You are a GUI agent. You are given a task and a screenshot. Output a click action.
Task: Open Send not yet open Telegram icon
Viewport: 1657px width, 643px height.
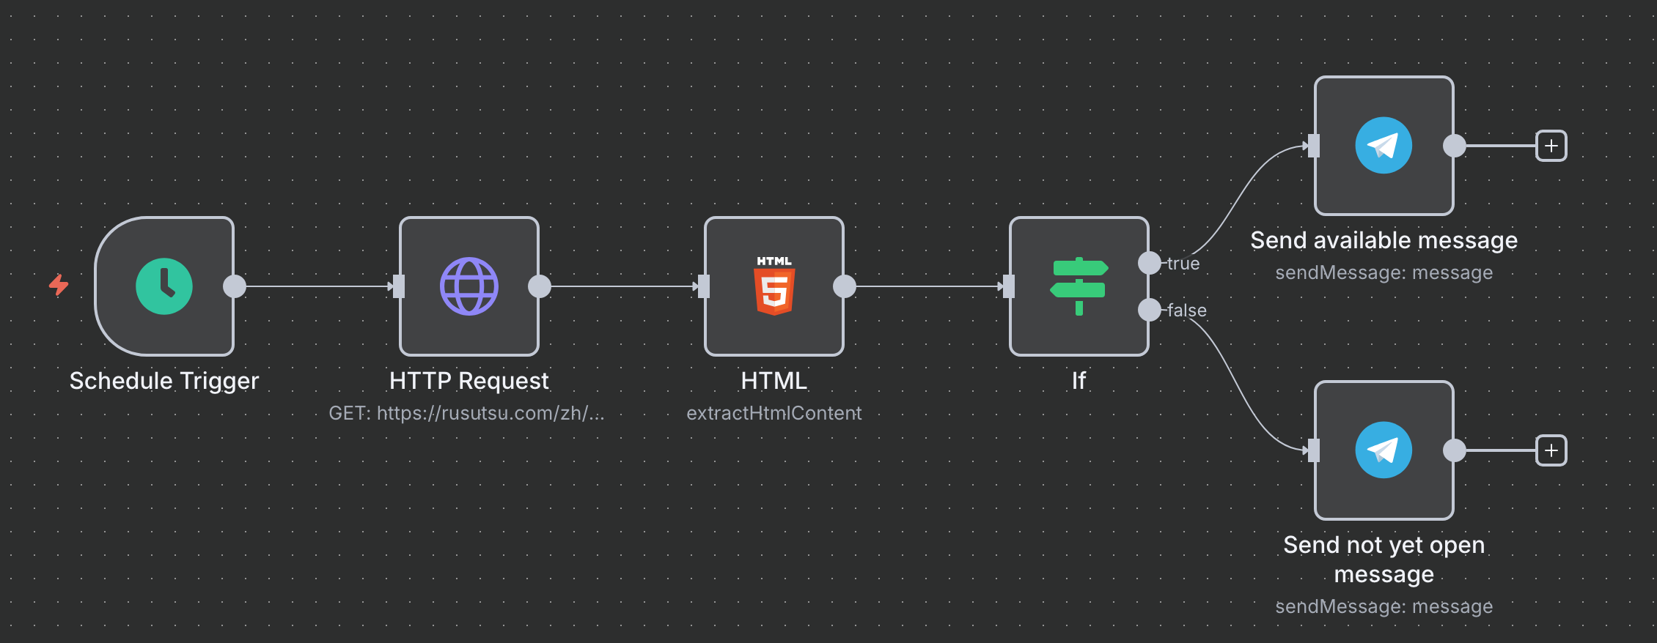(1384, 450)
